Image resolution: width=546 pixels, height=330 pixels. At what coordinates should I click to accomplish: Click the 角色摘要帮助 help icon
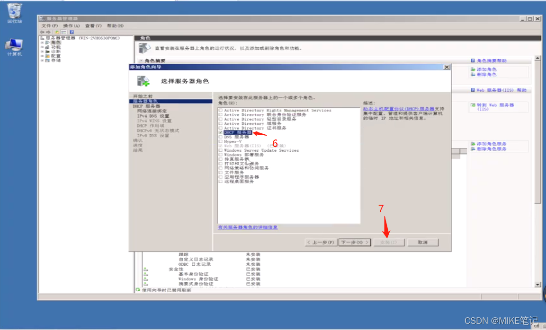click(x=473, y=61)
